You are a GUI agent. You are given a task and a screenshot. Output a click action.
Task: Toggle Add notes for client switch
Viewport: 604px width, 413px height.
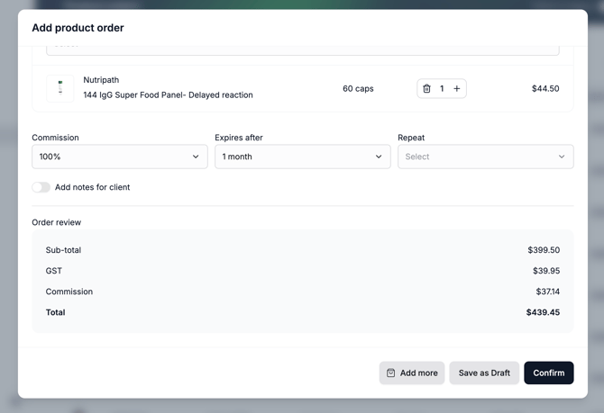click(41, 187)
